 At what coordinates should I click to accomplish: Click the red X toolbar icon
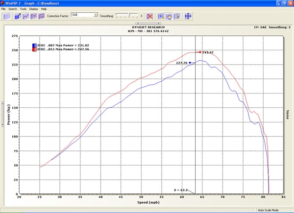pyautogui.click(x=150, y=16)
